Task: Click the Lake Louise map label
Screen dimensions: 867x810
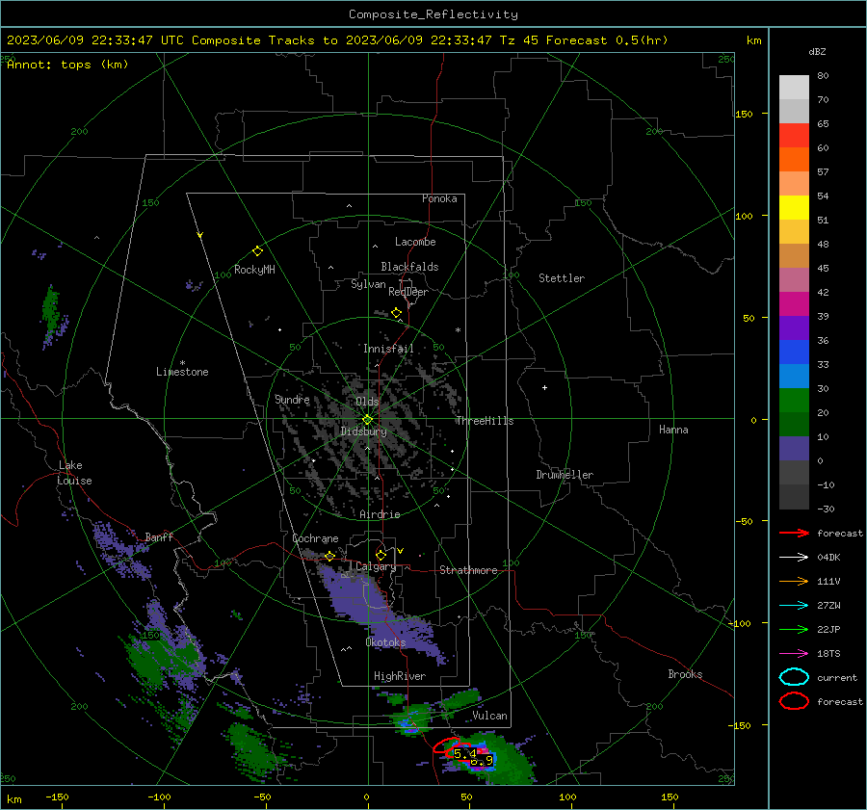Action: [x=74, y=473]
